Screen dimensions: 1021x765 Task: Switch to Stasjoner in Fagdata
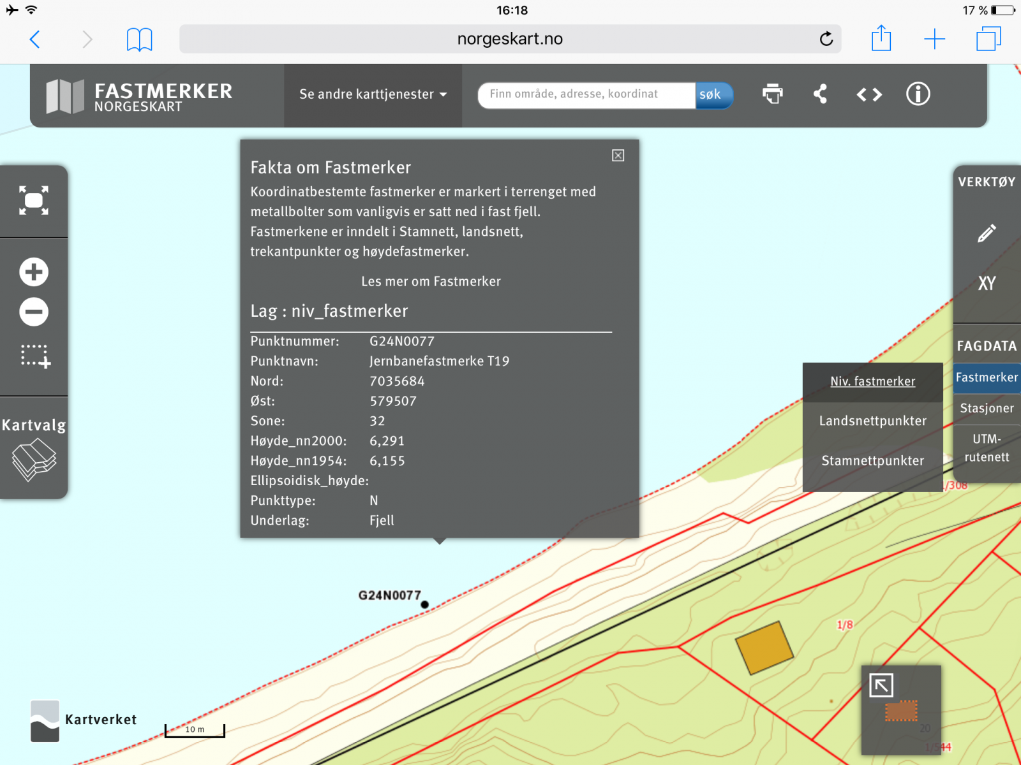(987, 409)
